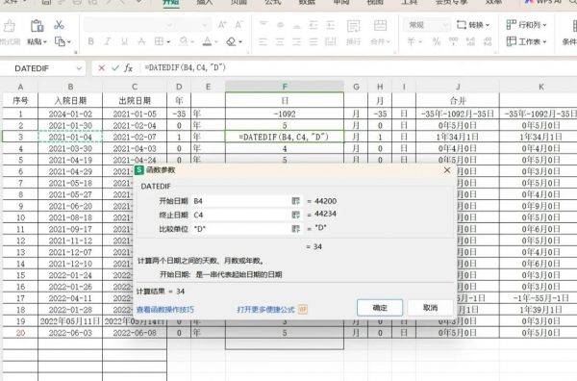Toggle Bold formatting button

pos(90,41)
